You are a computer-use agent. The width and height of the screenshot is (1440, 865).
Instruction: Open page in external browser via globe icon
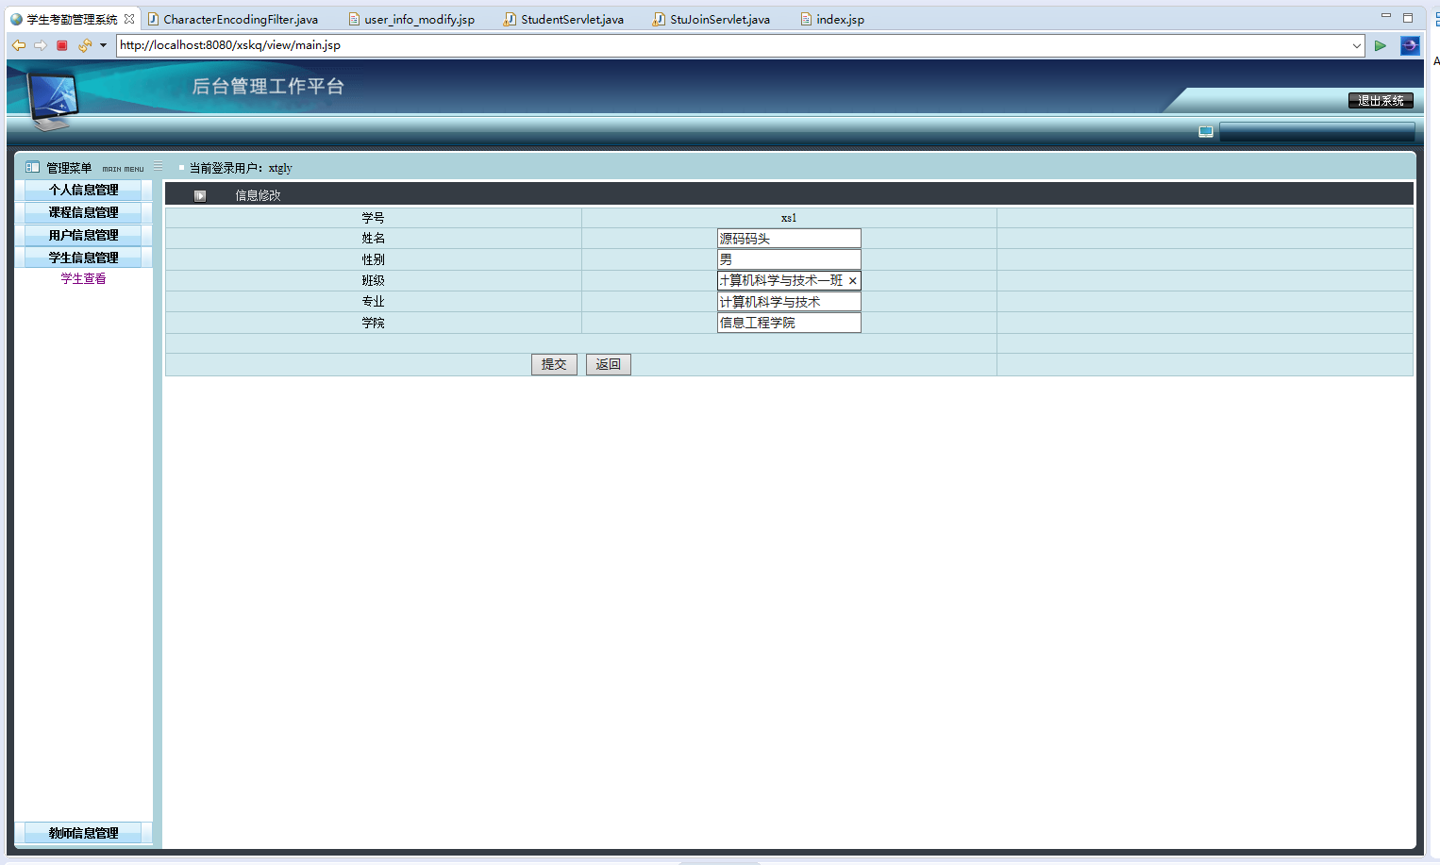(1410, 45)
